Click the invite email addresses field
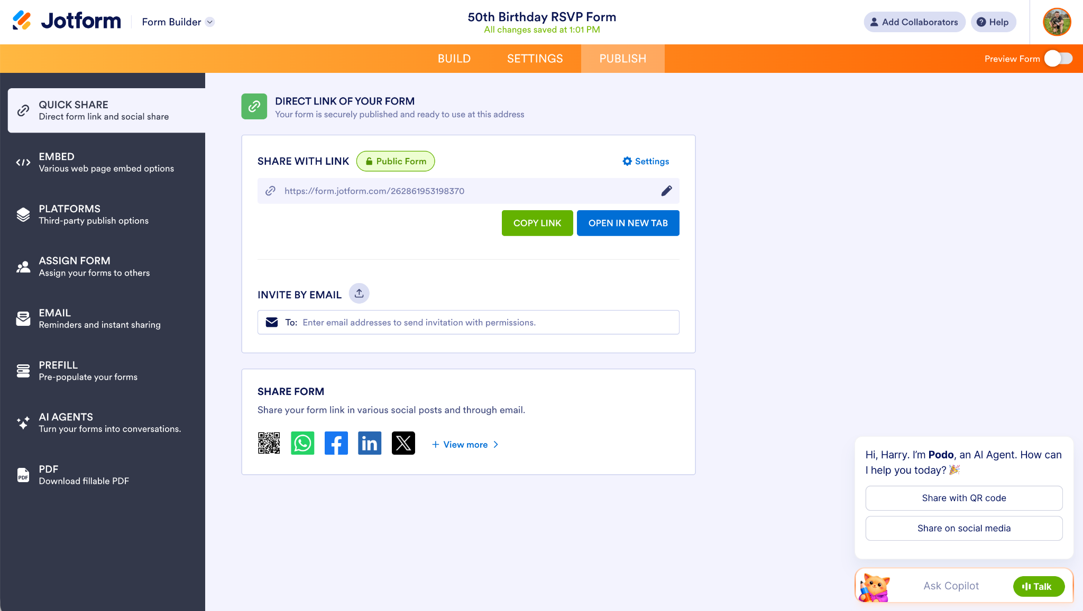The height and width of the screenshot is (611, 1083). click(x=469, y=322)
